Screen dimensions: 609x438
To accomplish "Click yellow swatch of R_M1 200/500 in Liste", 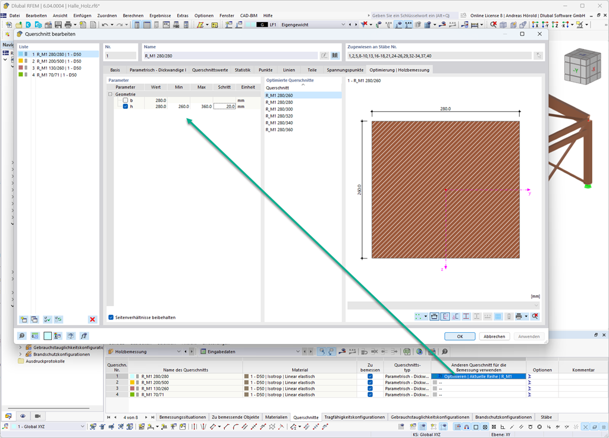I will point(21,61).
